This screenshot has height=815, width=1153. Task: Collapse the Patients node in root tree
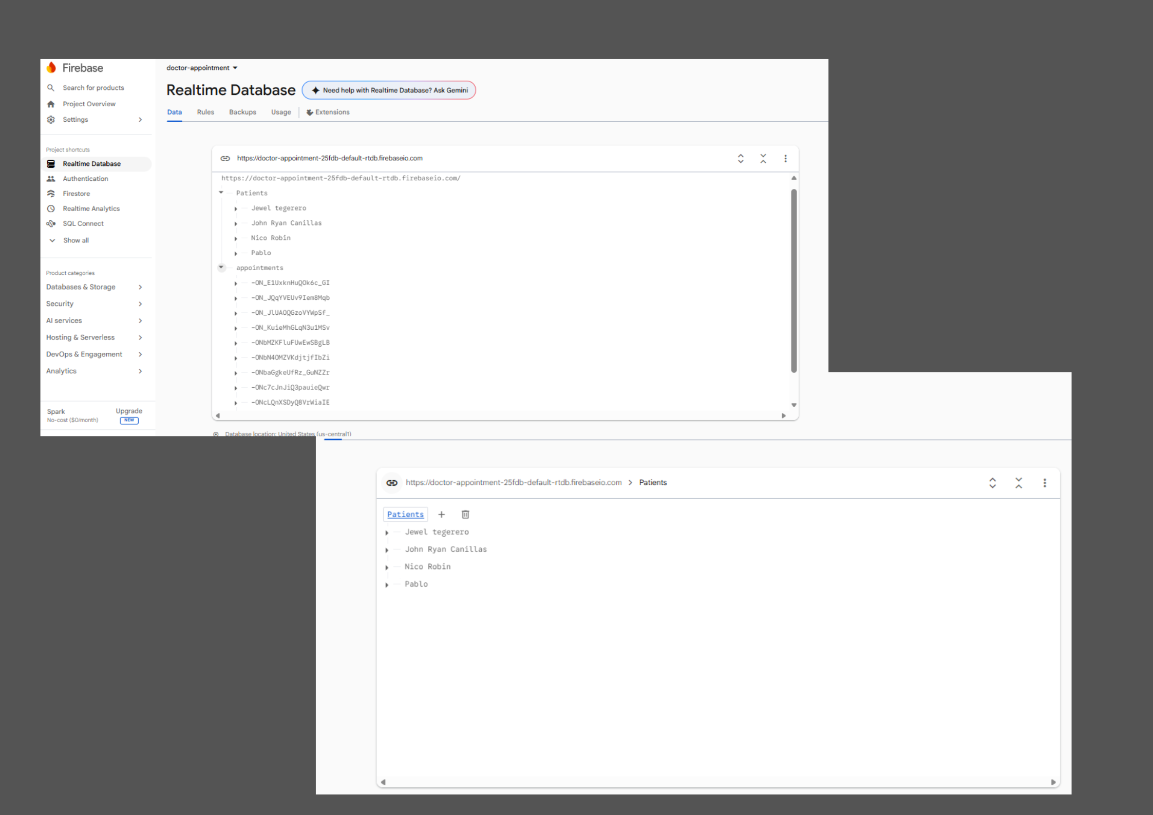pyautogui.click(x=221, y=193)
